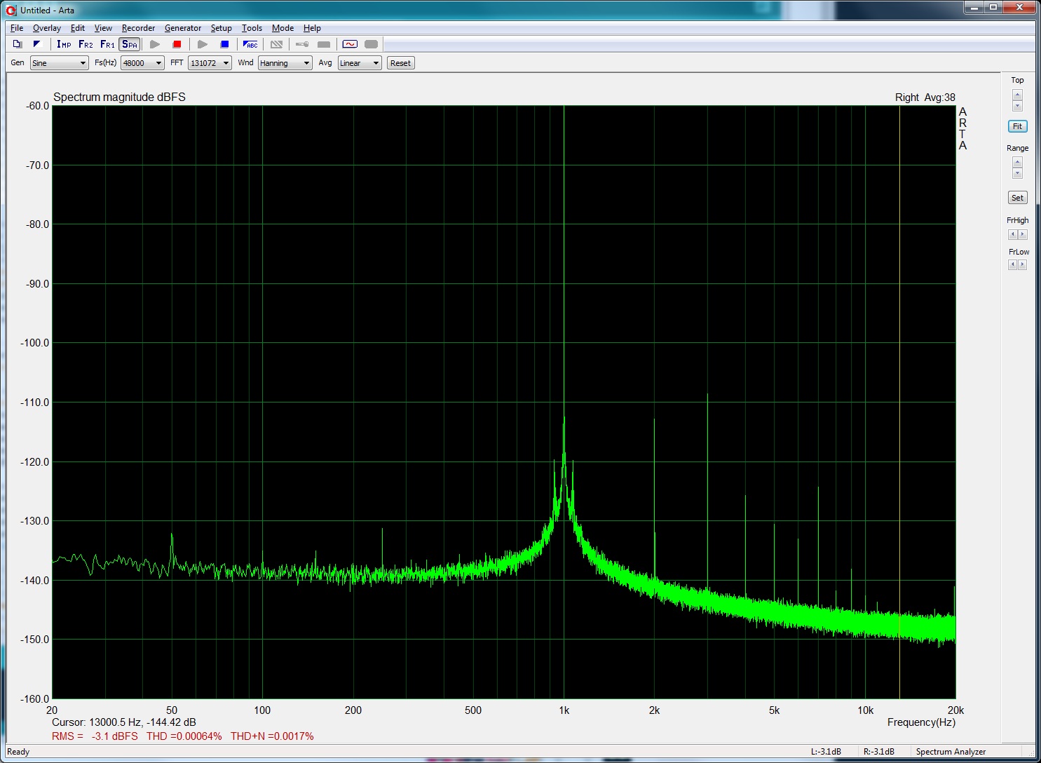The height and width of the screenshot is (763, 1041).
Task: Open the View menu
Action: coord(103,28)
